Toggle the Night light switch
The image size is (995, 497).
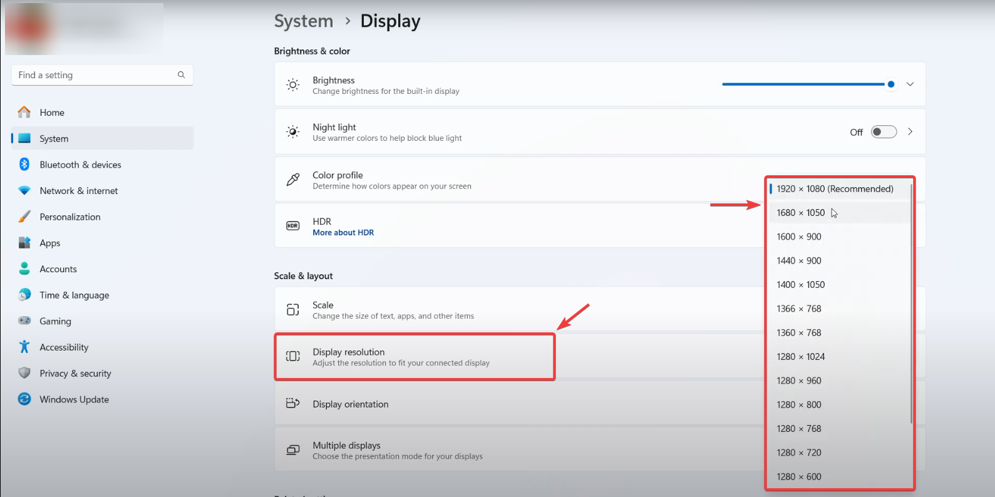(884, 132)
